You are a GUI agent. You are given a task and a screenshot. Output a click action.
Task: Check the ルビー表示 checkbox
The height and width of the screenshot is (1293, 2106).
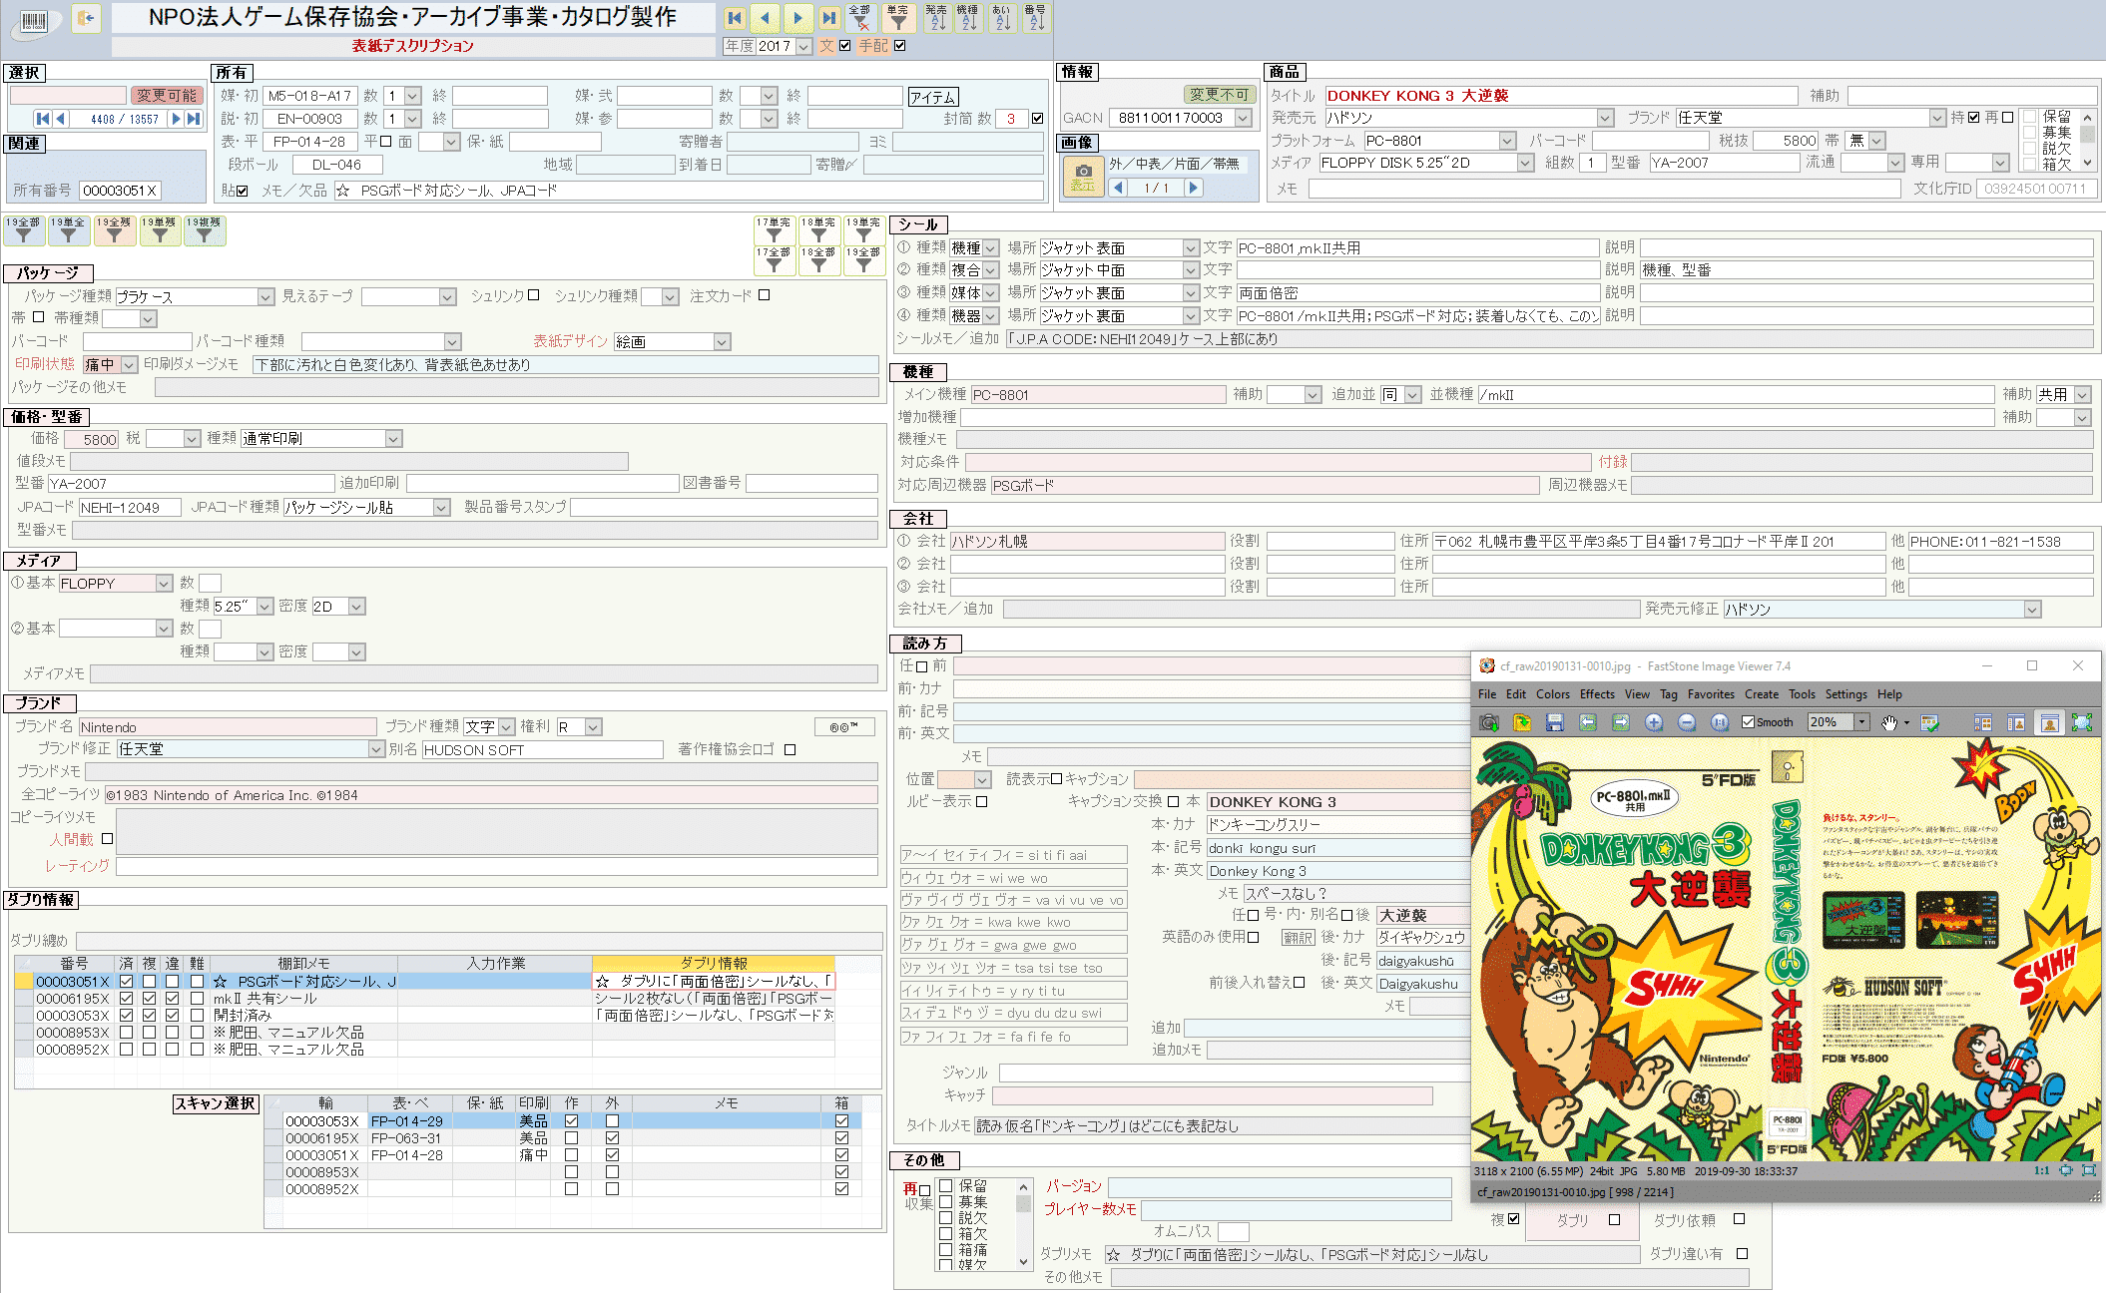(x=982, y=801)
